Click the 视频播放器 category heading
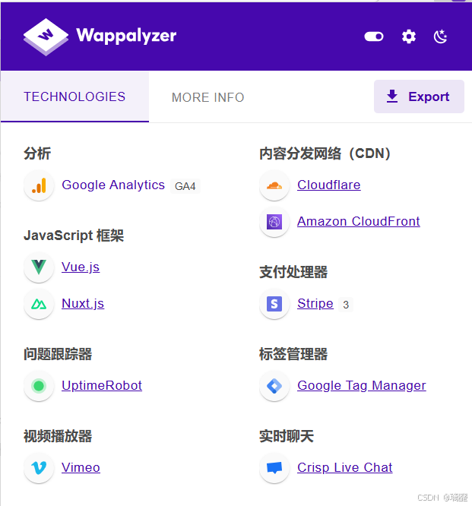This screenshot has height=506, width=472. (x=58, y=436)
